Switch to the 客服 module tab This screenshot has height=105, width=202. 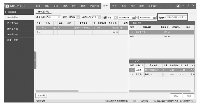point(47,6)
